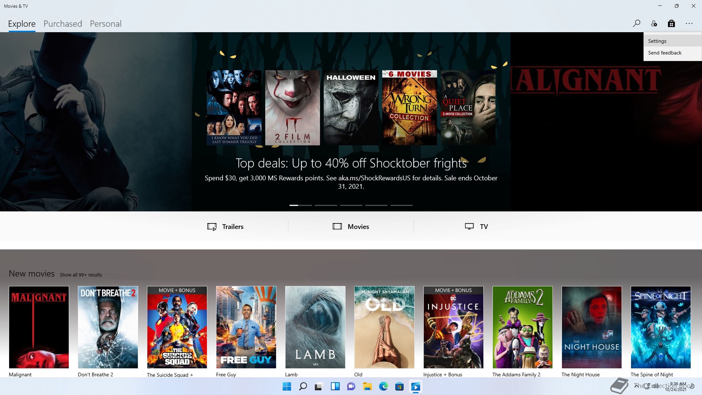
Task: Click the Lamb title text
Action: (x=291, y=375)
